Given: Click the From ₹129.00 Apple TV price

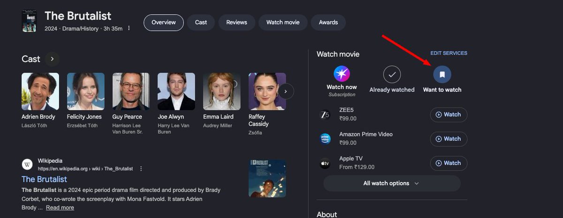Looking at the screenshot, I should pos(357,167).
